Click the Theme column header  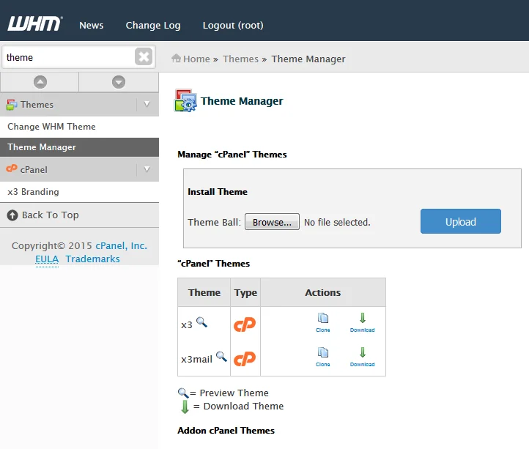(204, 292)
